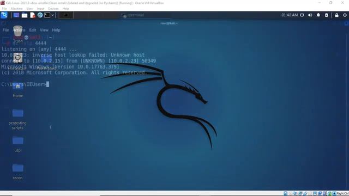Open the terminal's Actions menu
Viewport: 349px width, 196px height.
[19, 30]
